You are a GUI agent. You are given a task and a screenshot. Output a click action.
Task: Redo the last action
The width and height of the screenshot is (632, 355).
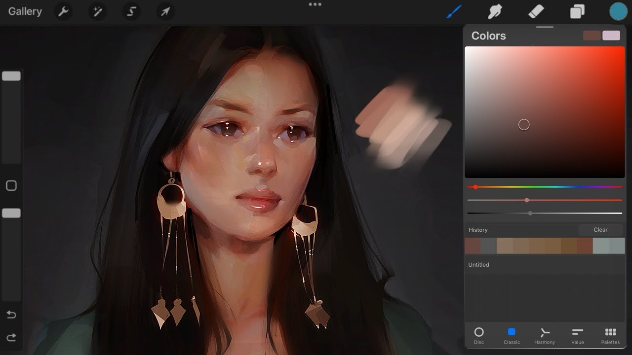[11, 337]
